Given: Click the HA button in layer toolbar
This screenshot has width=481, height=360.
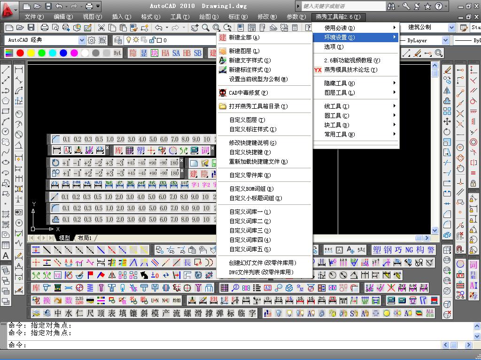Looking at the screenshot, I should tap(165, 53).
